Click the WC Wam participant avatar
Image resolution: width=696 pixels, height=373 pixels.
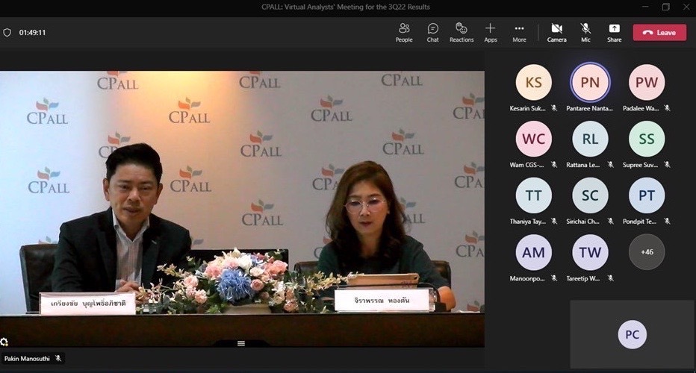point(533,140)
